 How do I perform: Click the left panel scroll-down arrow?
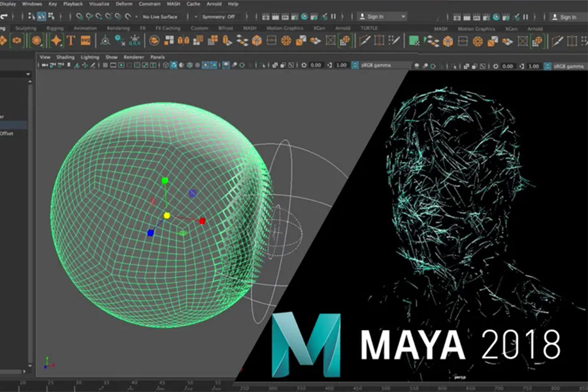(30, 366)
